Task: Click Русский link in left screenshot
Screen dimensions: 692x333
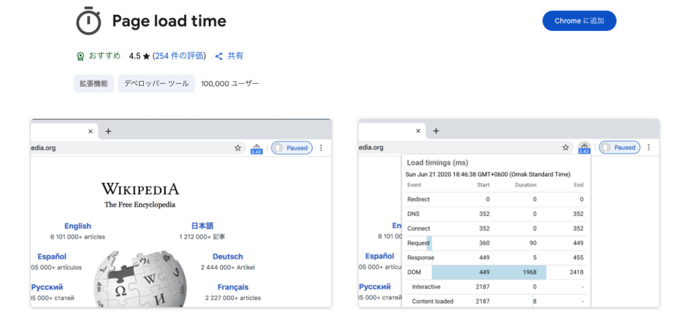Action: click(x=47, y=287)
